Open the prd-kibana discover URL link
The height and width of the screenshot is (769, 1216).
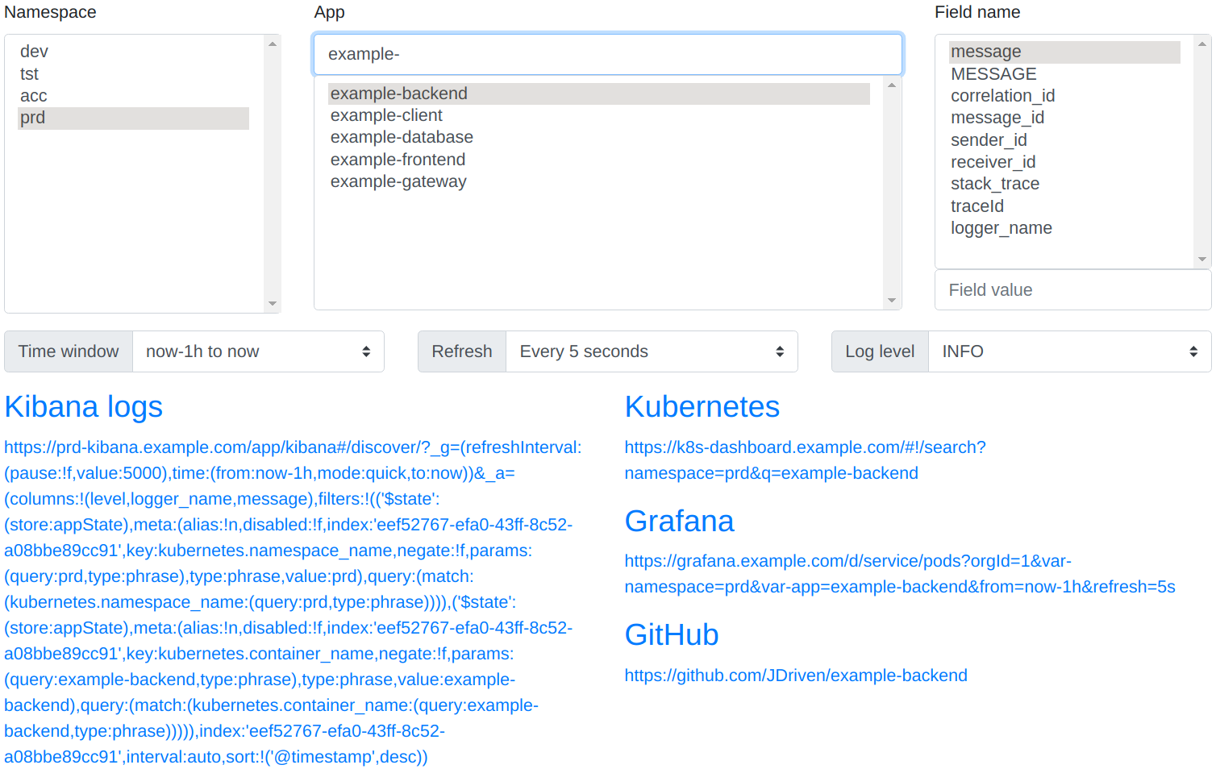coord(293,602)
